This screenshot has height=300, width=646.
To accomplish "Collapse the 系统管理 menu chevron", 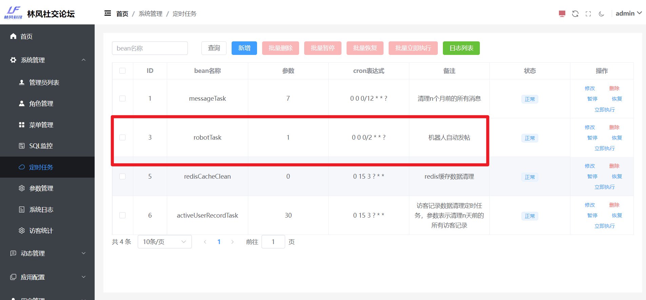I will point(83,60).
